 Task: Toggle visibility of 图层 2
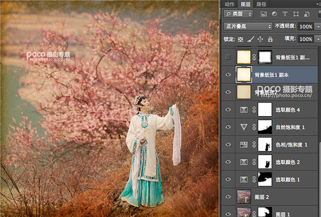pyautogui.click(x=228, y=196)
